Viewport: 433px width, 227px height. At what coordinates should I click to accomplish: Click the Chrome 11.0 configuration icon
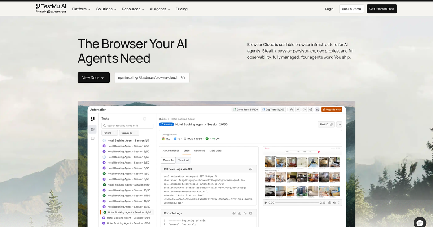coord(163,139)
